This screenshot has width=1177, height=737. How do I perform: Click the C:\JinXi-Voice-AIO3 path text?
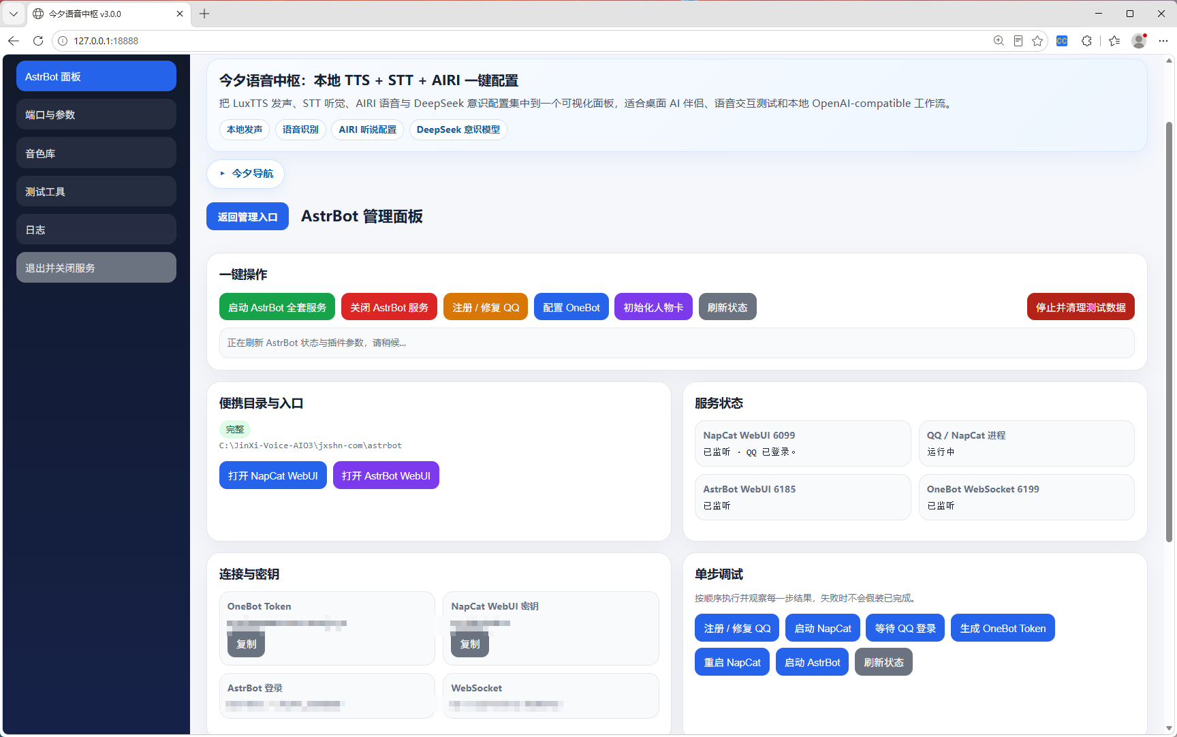[x=311, y=445]
